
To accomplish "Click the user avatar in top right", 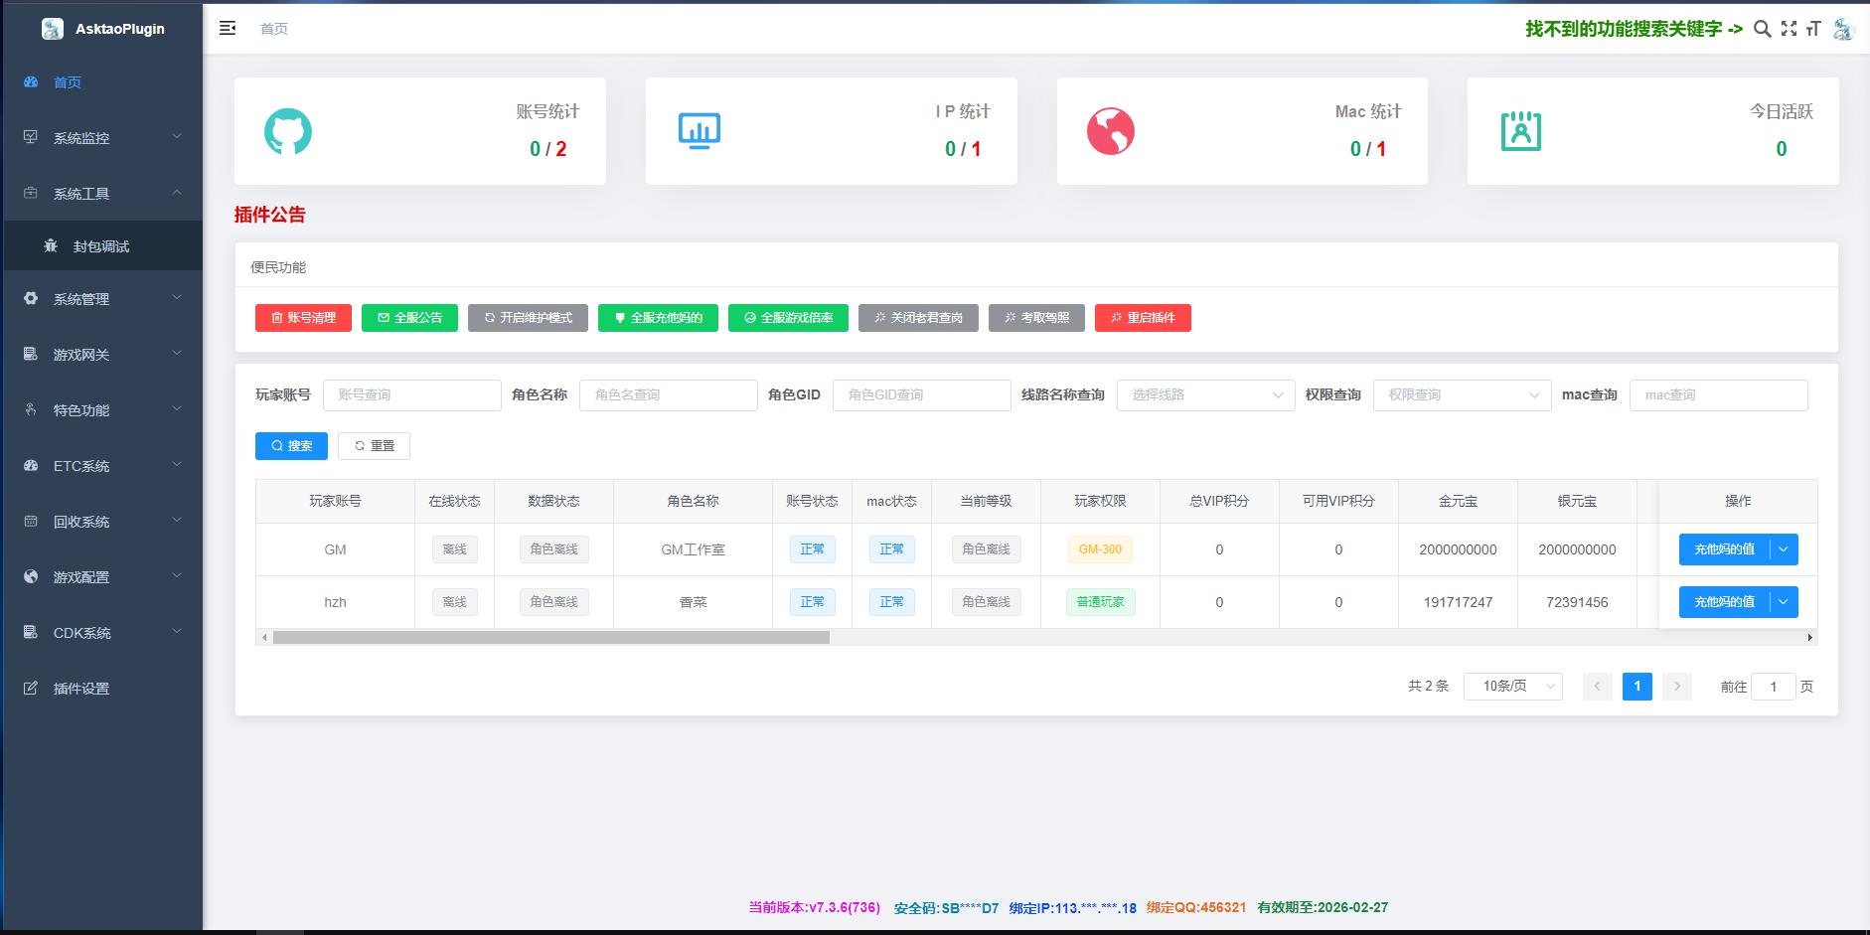I will tap(1843, 29).
